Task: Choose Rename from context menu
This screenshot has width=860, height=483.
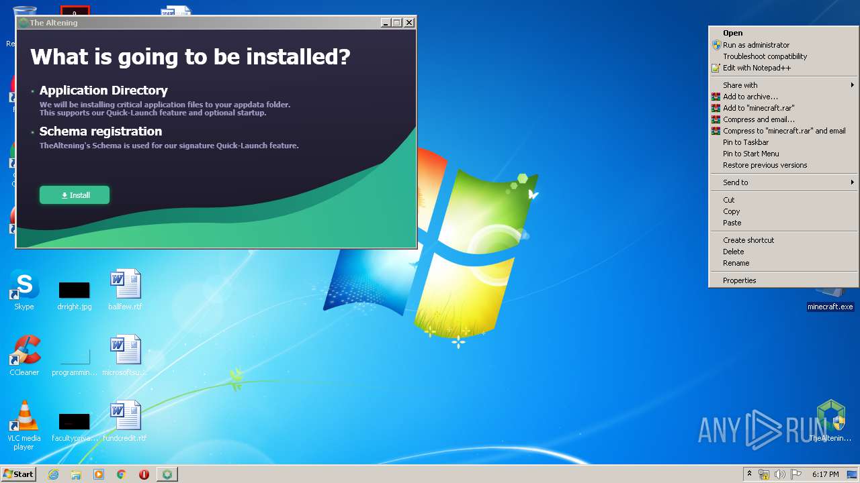Action: 783,263
